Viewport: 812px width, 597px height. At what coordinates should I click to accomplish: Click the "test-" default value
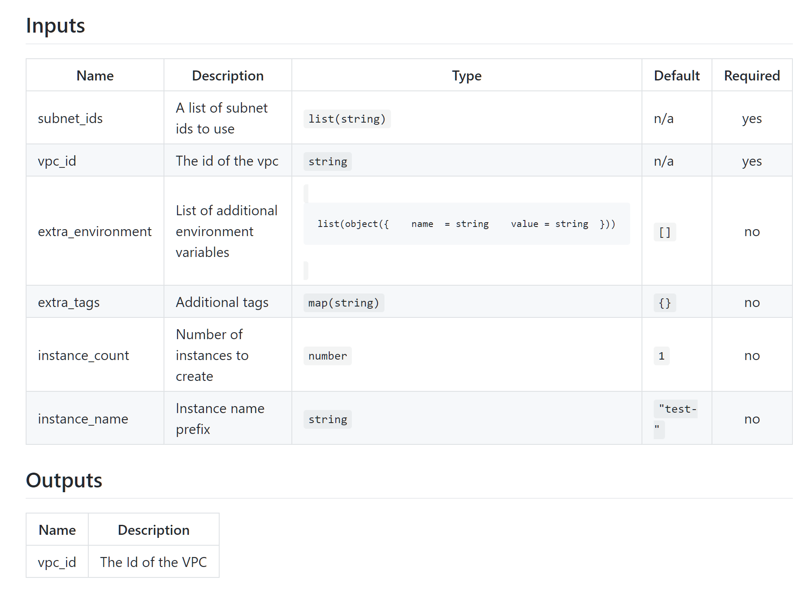tap(677, 410)
